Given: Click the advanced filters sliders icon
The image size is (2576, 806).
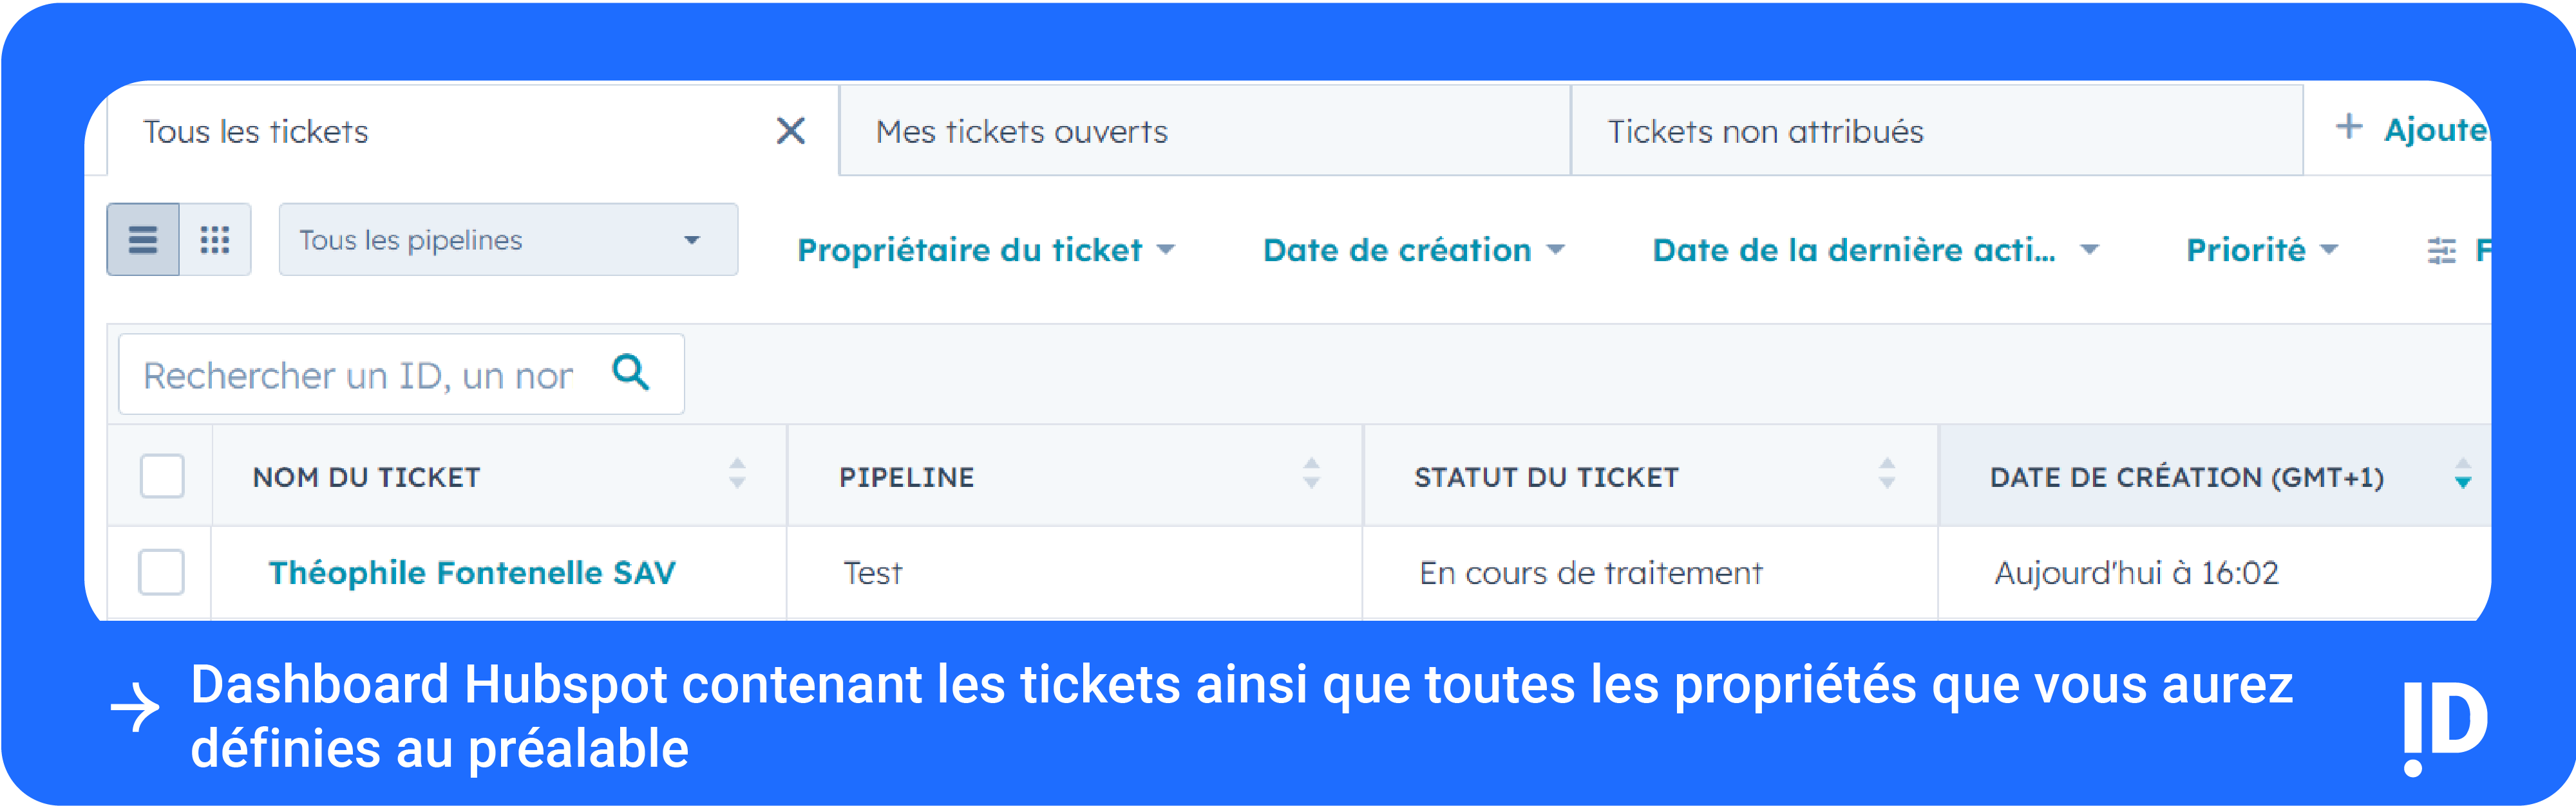Looking at the screenshot, I should (2441, 251).
